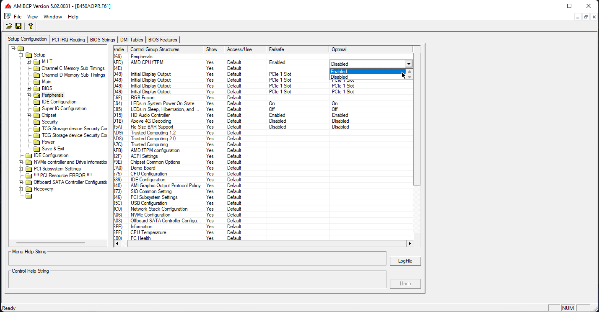Click the AMIBCP app icon in title bar
Viewport: 599px width, 312px height.
[x=8, y=6]
